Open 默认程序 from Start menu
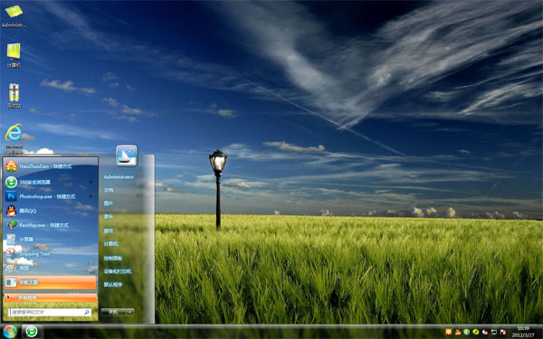Viewport: 543px width, 339px height. click(113, 285)
